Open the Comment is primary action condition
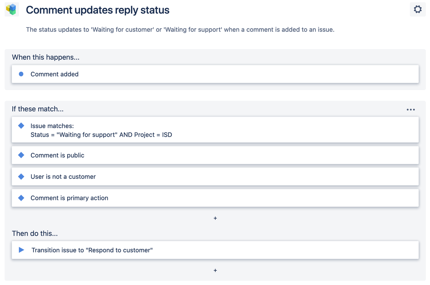This screenshot has height=285, width=430. [215, 198]
